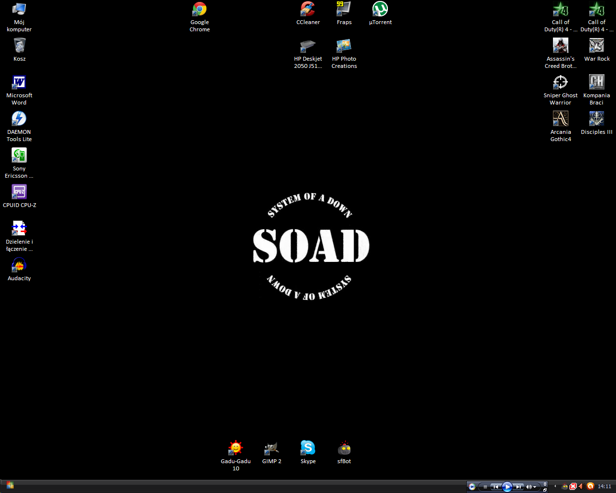Select the Audacity shortcut icon
Viewport: 616px width, 493px height.
19,269
